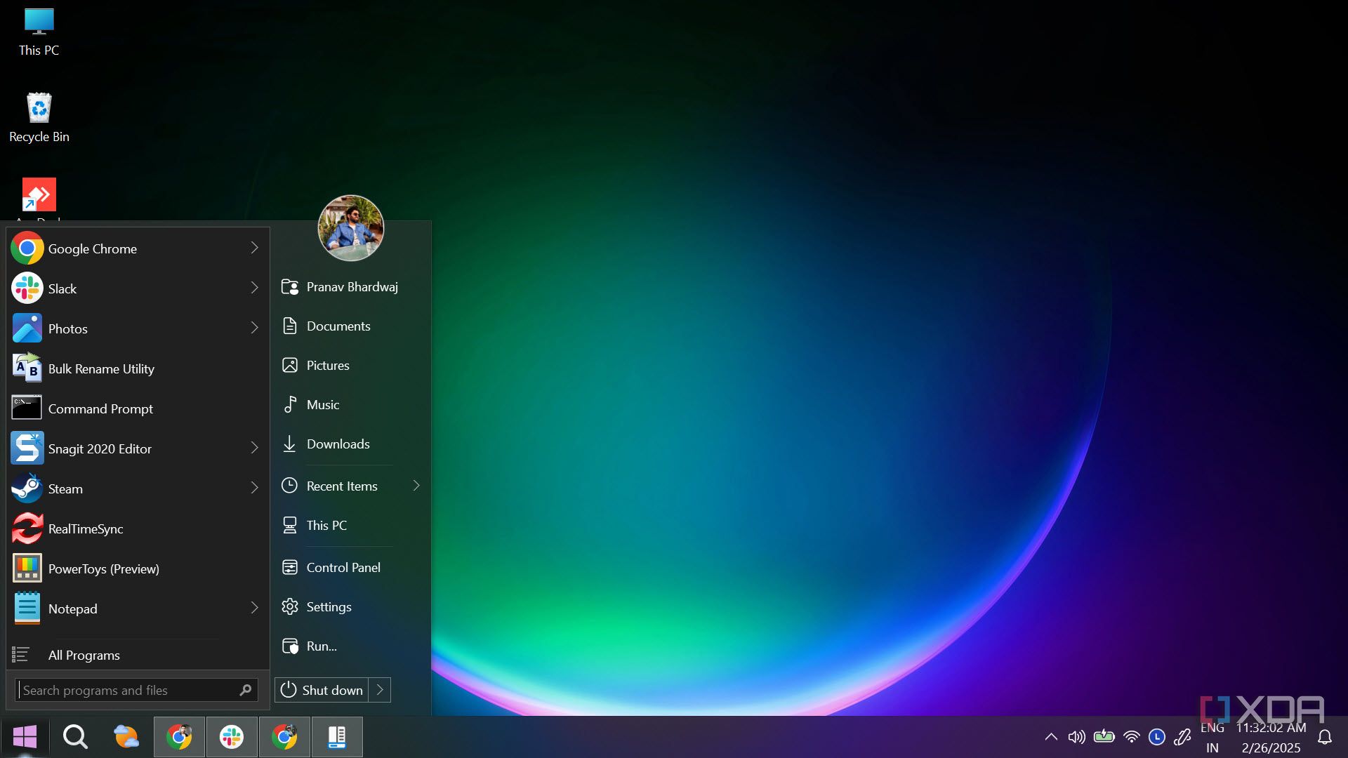1348x758 pixels.
Task: Launch PowerToys (Preview)
Action: pyautogui.click(x=103, y=568)
